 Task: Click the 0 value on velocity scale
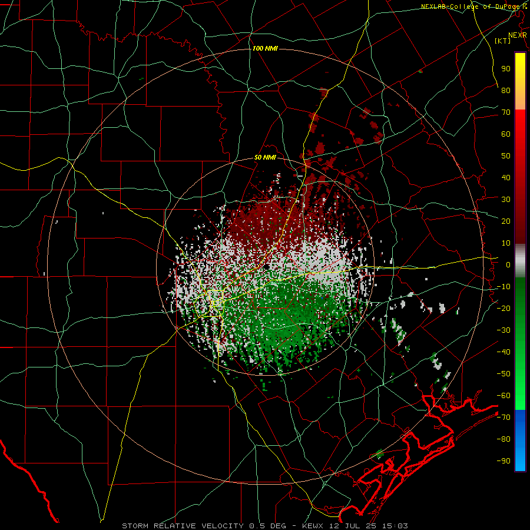508,264
